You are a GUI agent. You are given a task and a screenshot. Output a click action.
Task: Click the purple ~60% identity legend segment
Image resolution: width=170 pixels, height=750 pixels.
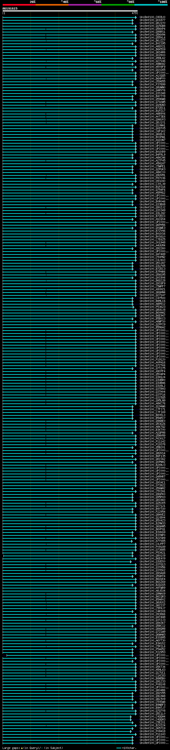point(85,5)
